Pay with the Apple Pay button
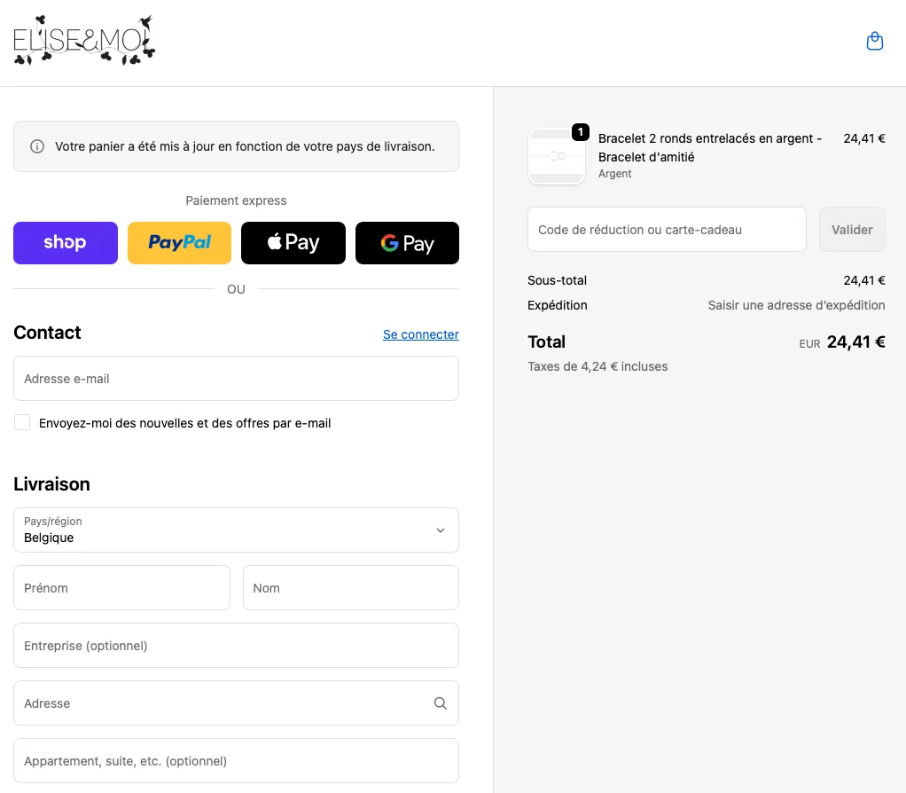Viewport: 906px width, 793px height. point(293,243)
